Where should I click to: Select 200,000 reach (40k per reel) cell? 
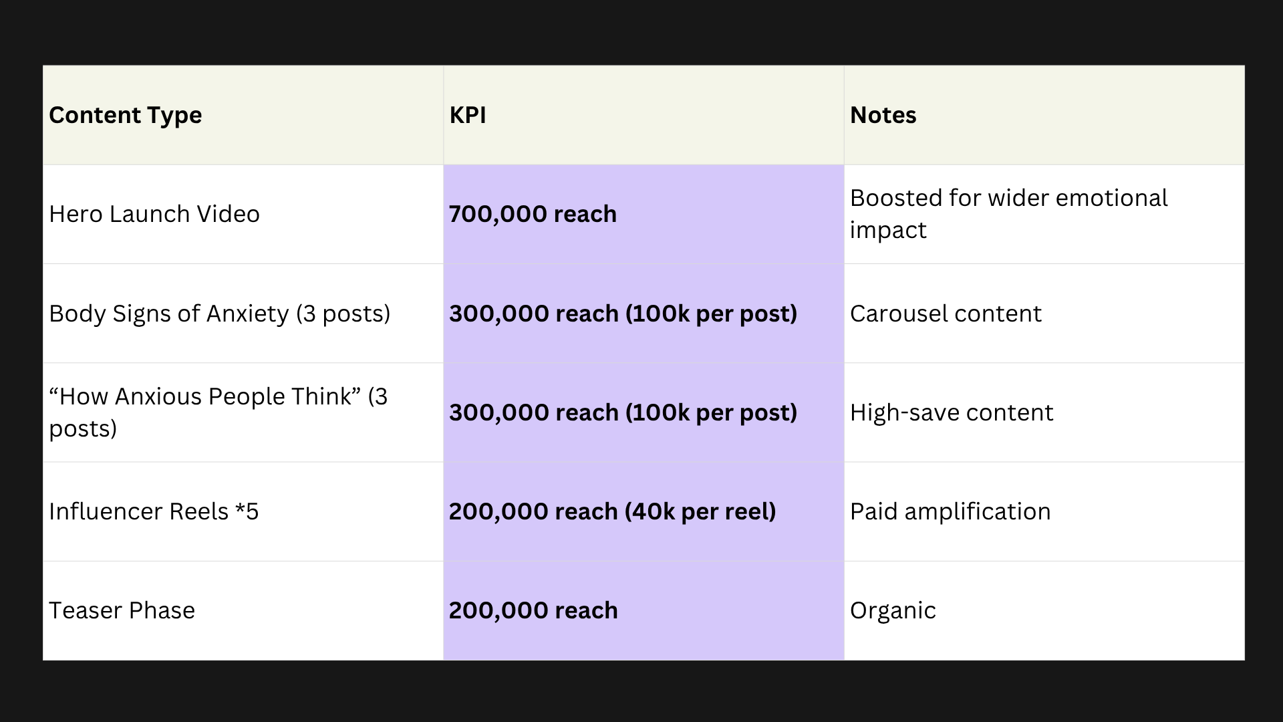pyautogui.click(x=644, y=511)
